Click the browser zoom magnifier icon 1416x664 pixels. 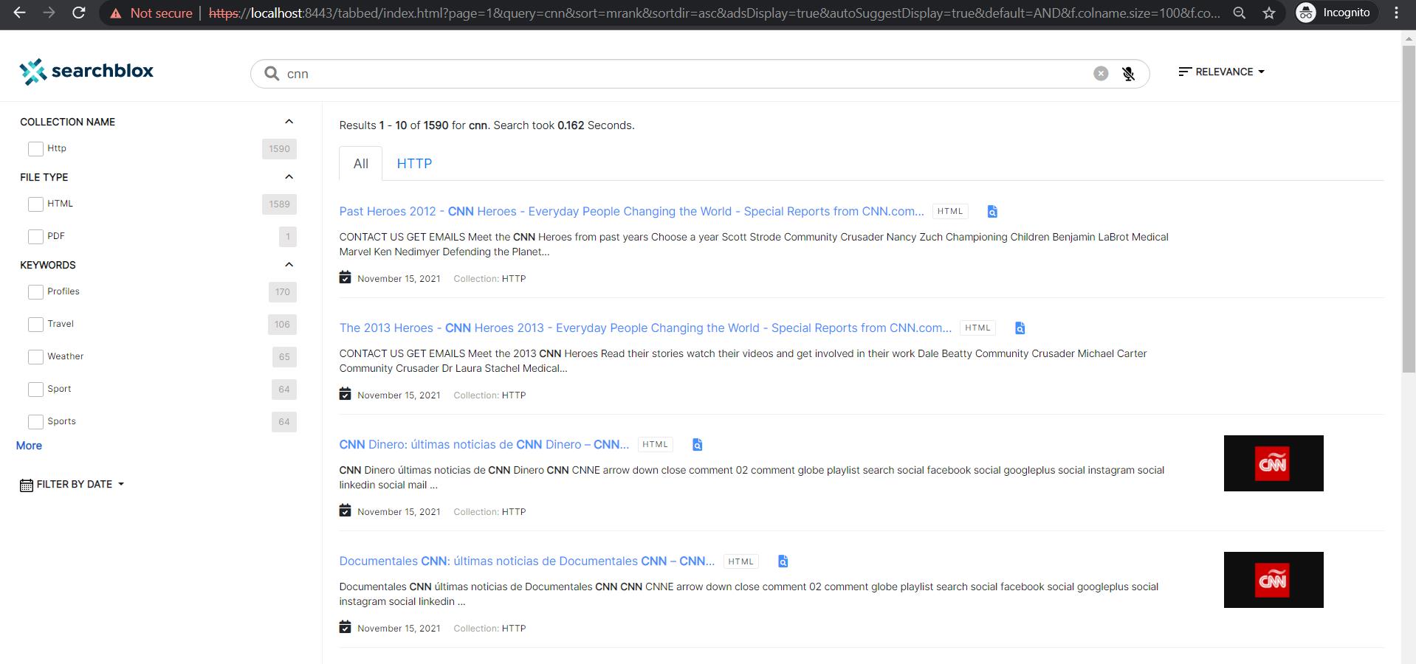pyautogui.click(x=1240, y=13)
